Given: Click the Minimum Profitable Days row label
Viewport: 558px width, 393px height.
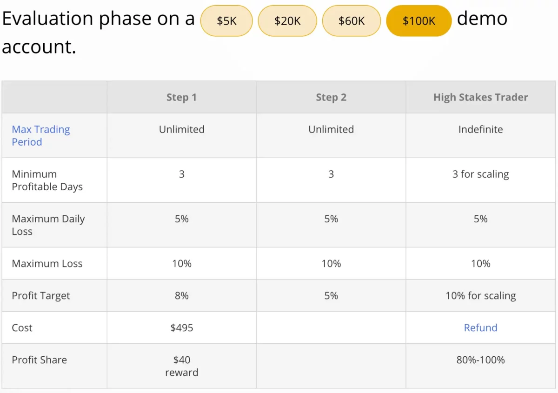Looking at the screenshot, I should click(47, 180).
